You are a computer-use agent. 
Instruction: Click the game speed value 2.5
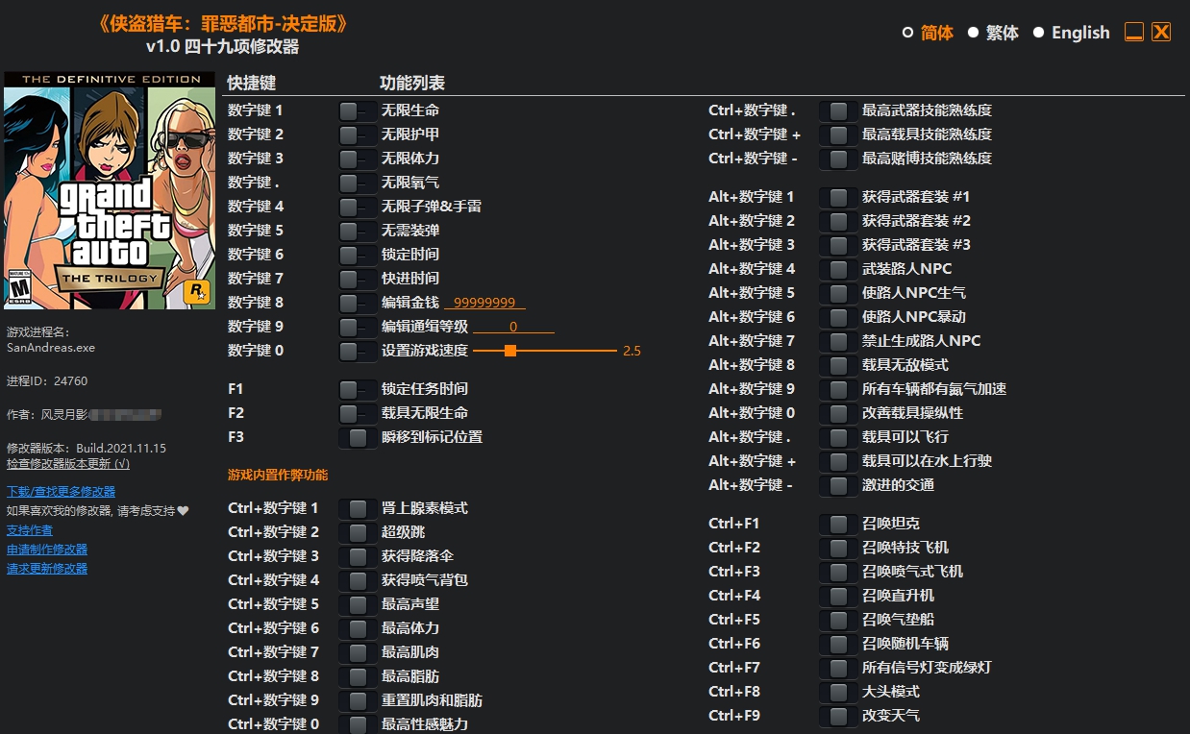632,351
